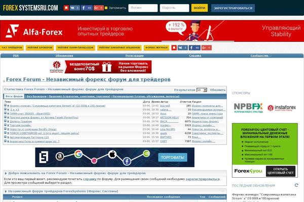Image resolution: width=304 pixels, height=202 pixels.
Task: Expand the Независимый форум трейдеров ForexSystems section
Action: coord(6,191)
